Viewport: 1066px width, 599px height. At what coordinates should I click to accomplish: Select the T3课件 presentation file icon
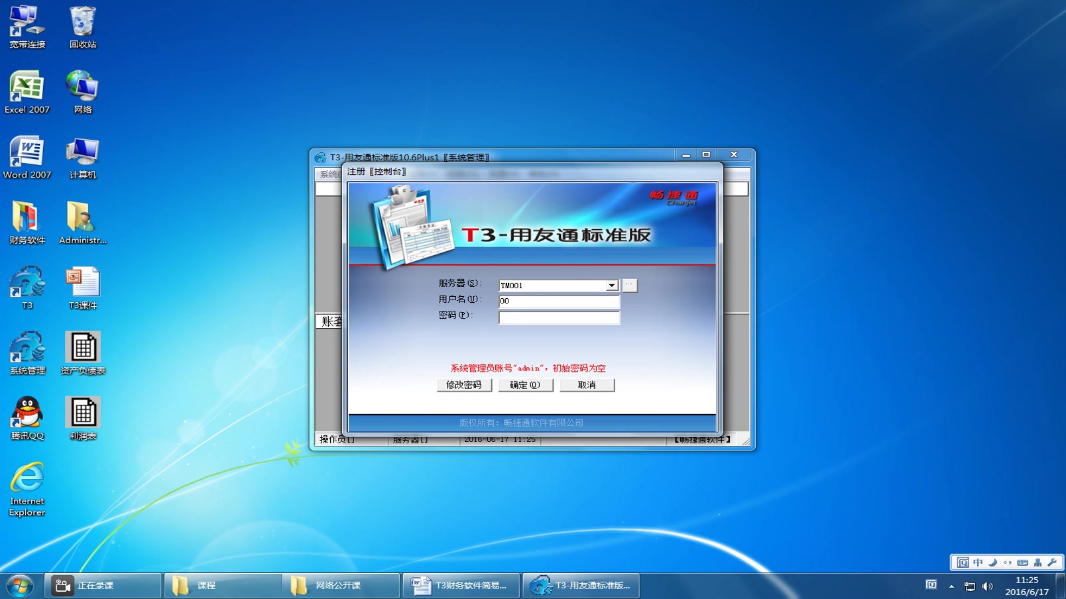point(83,288)
